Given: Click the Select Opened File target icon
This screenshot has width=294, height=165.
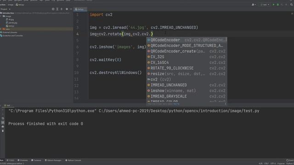Looking at the screenshot, I should pos(53,9).
